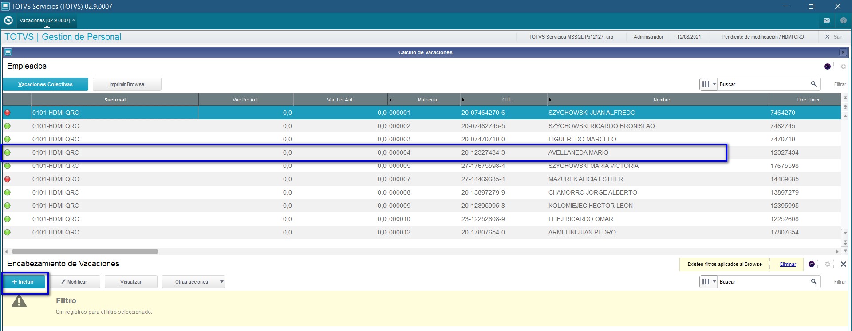
Task: Click green status icon of CHAMORRO JORGE ALBERTO
Action: (x=8, y=192)
